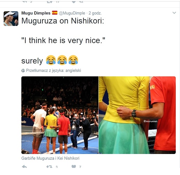Image resolution: width=180 pixels, height=175 pixels.
Task: Click the globe translate icon
Action: point(23,70)
